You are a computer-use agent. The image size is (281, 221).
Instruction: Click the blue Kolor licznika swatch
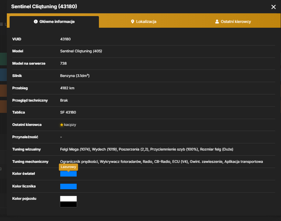point(68,186)
